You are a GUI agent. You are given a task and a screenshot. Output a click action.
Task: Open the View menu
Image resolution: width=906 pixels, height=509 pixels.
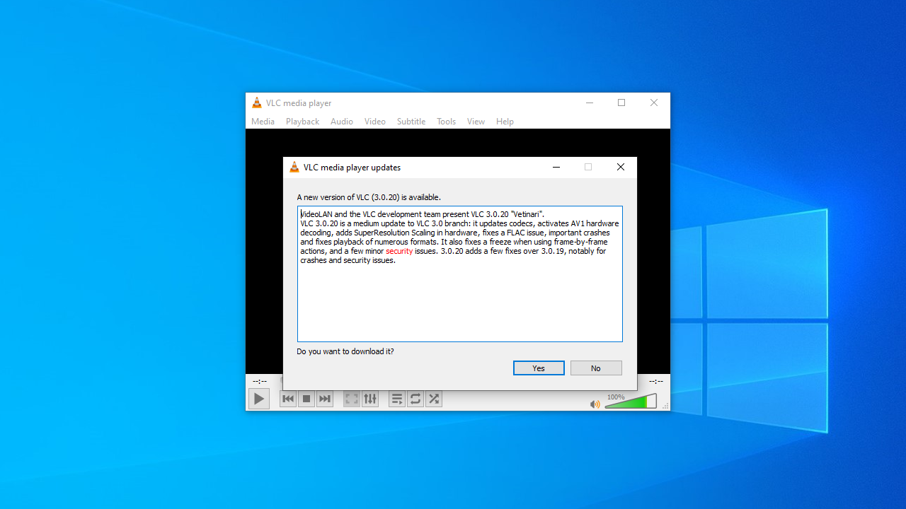pos(476,122)
